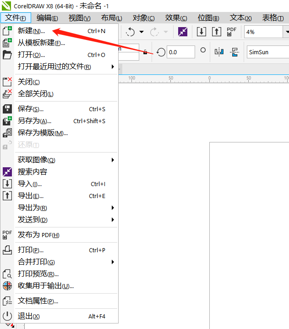The width and height of the screenshot is (289, 329).
Task: Click the Document Properties icon
Action: tap(7, 301)
